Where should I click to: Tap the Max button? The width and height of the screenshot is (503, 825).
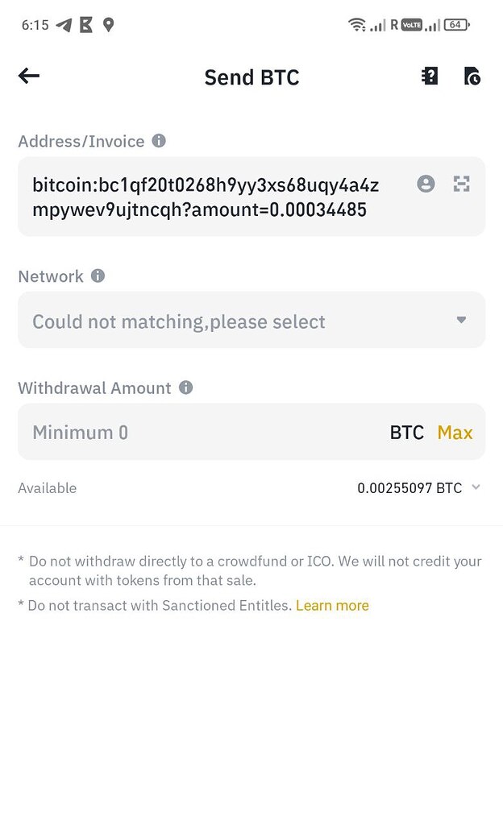coord(455,433)
